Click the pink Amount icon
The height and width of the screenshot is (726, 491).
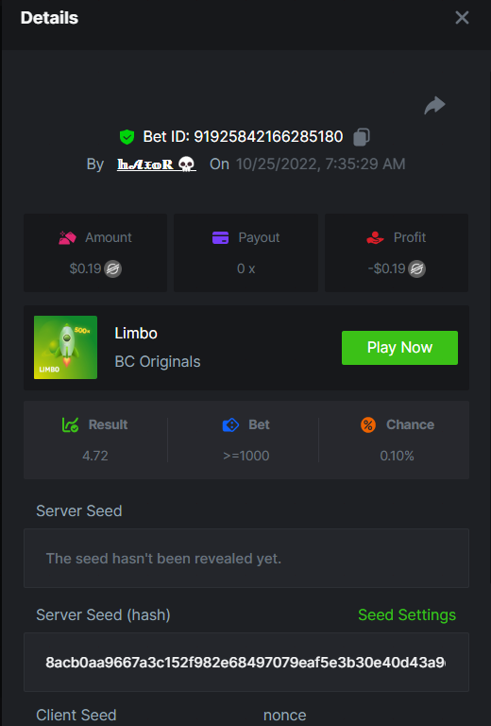[x=67, y=237]
